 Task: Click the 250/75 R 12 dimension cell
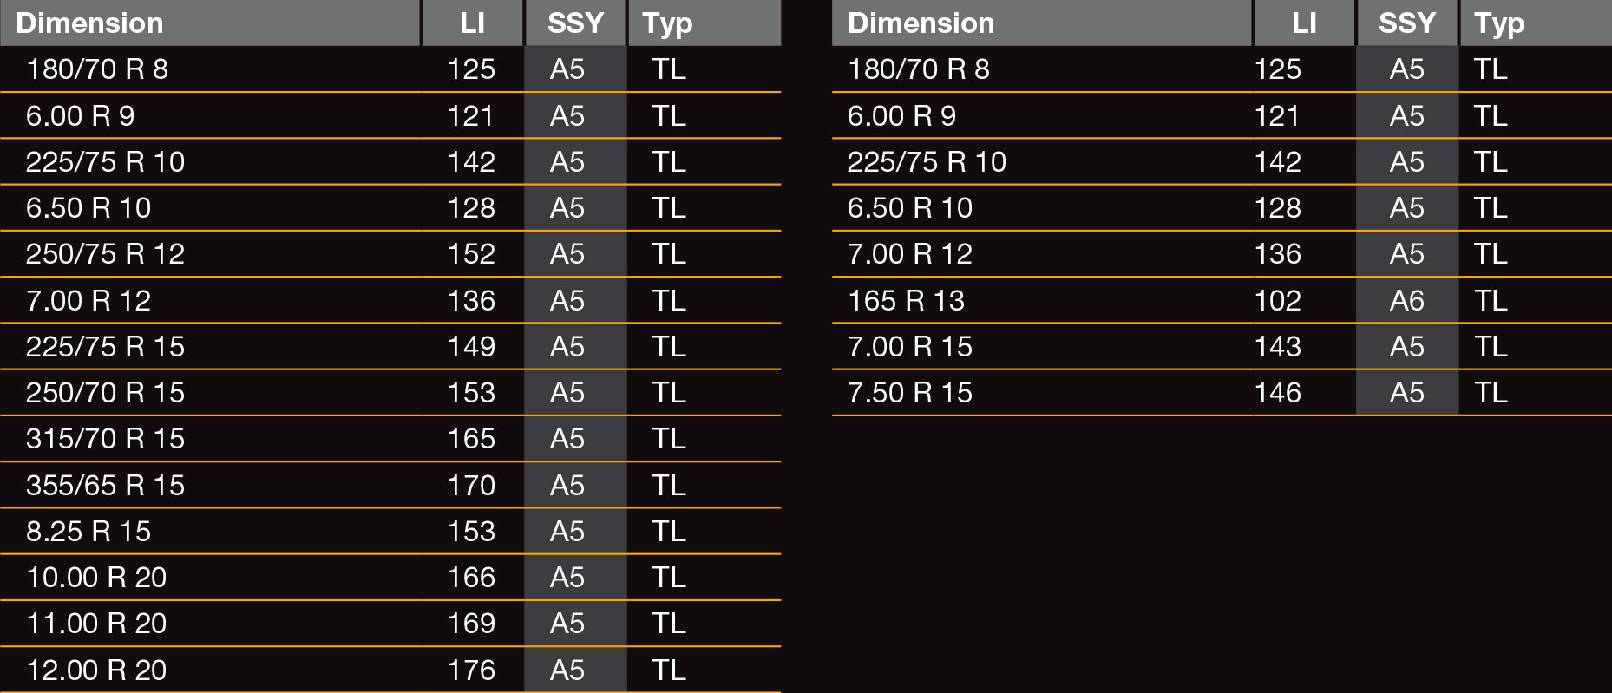105,254
